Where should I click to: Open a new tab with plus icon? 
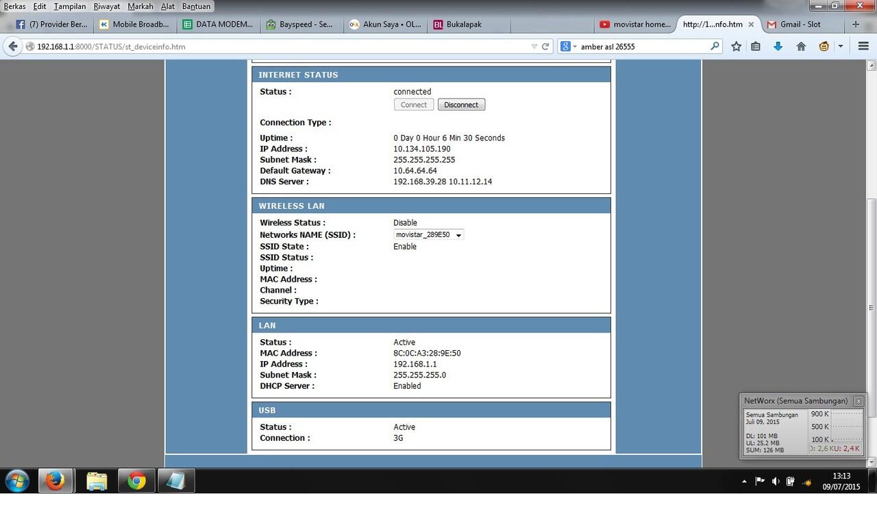pos(856,24)
